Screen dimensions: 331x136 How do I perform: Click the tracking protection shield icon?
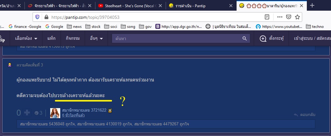coord(37,17)
